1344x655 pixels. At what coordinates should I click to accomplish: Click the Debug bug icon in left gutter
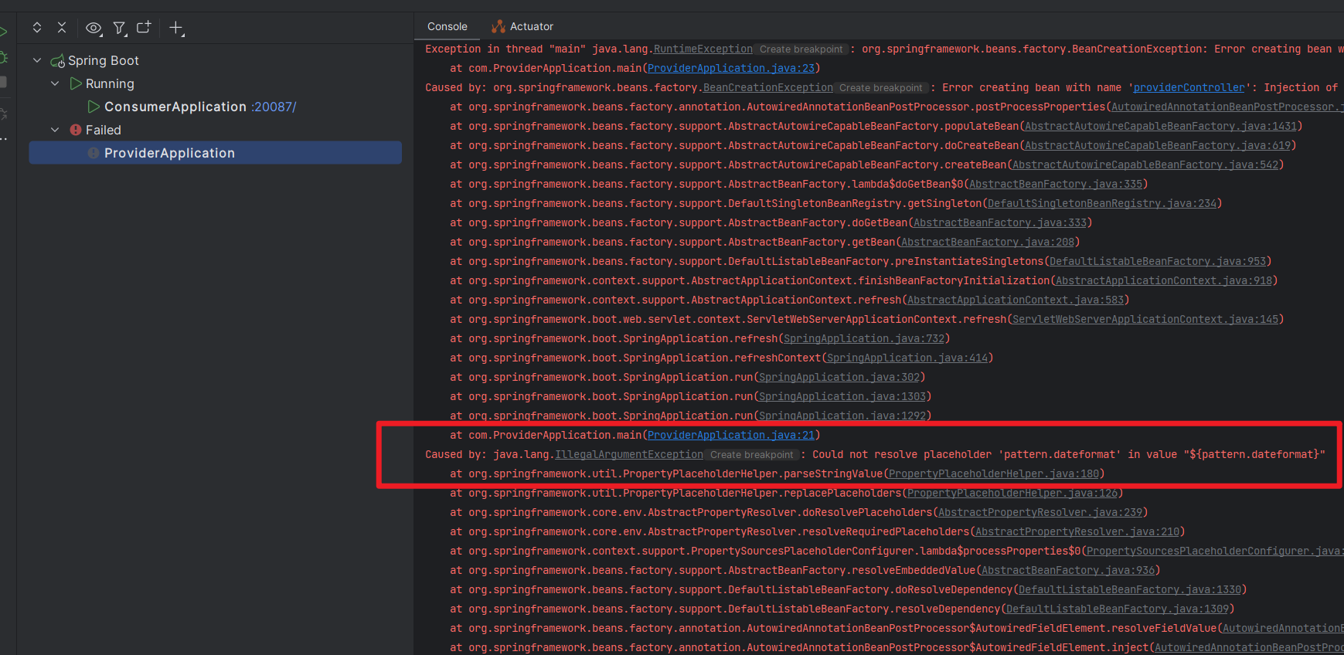pyautogui.click(x=3, y=57)
